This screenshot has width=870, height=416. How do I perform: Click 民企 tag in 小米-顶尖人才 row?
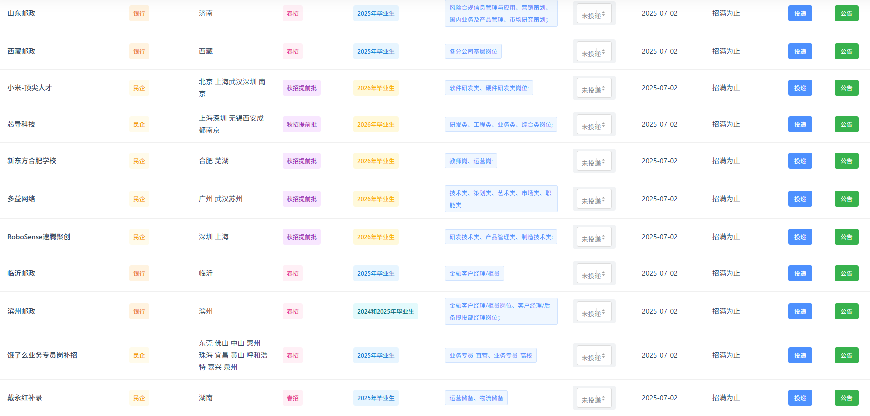[x=139, y=88]
